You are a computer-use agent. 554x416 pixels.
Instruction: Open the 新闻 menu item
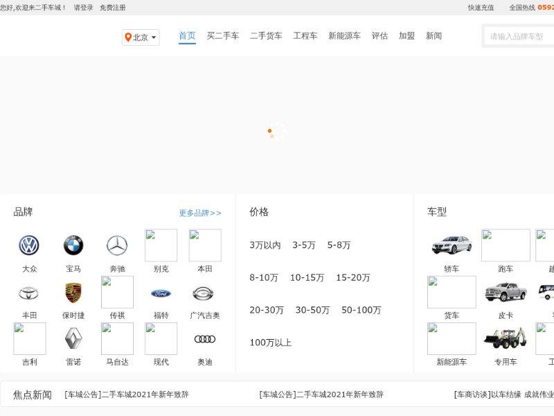[x=434, y=36]
